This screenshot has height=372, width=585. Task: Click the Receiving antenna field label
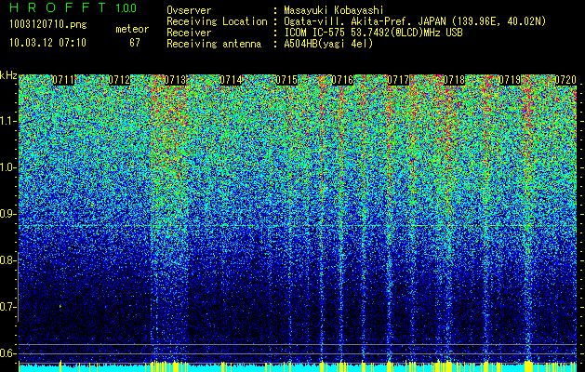click(214, 44)
